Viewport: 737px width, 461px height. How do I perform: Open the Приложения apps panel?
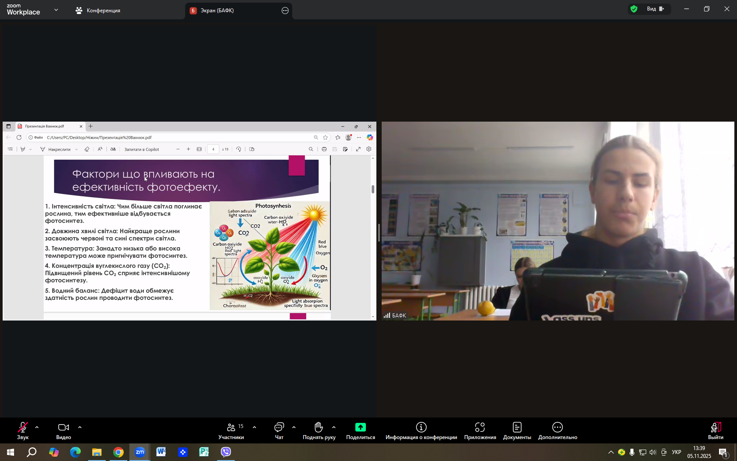point(480,431)
